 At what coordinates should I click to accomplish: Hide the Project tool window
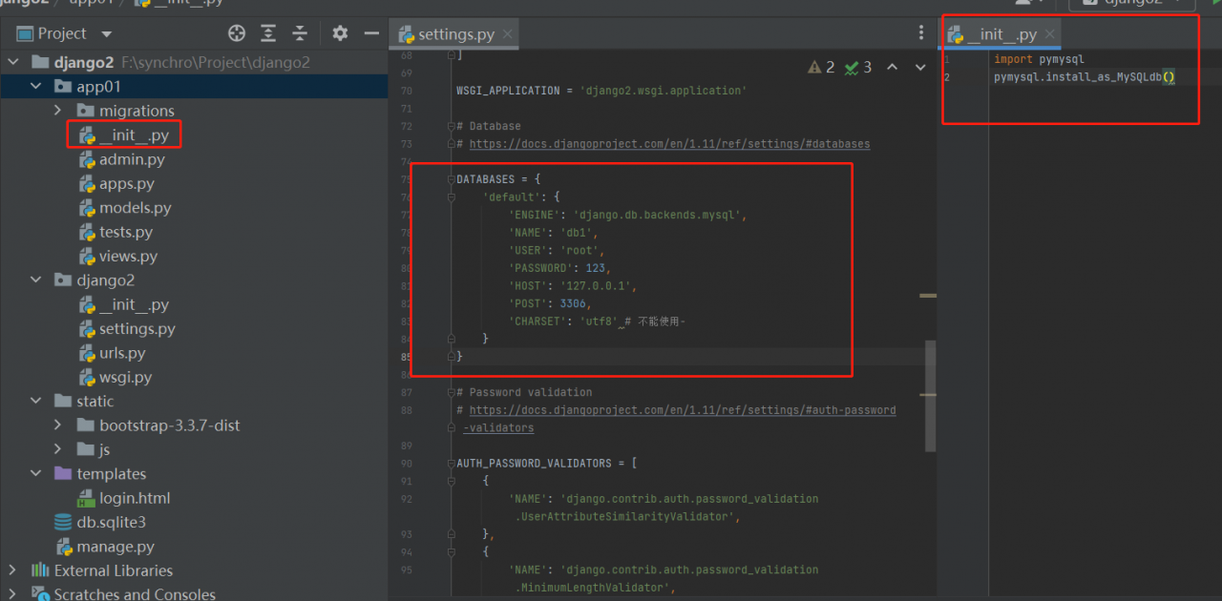pyautogui.click(x=371, y=33)
